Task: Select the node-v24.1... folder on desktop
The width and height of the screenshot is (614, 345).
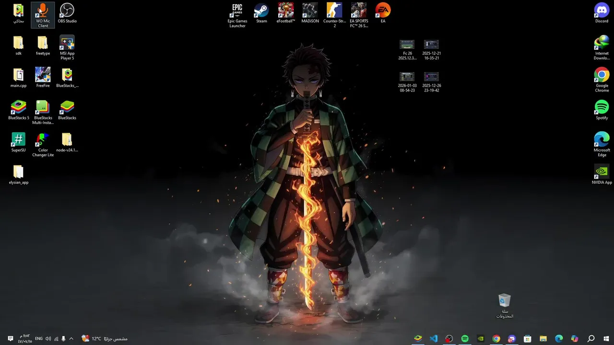Action: 67,142
